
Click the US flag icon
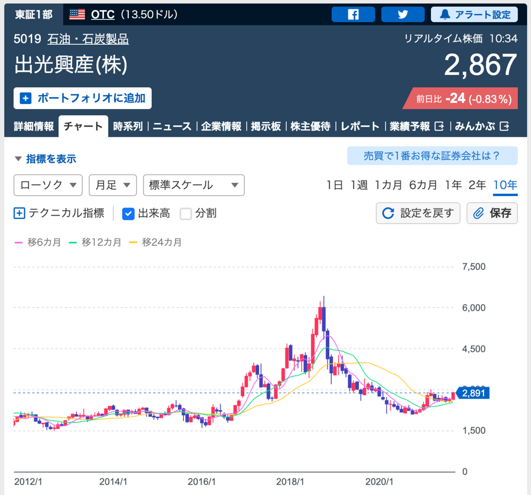point(77,15)
